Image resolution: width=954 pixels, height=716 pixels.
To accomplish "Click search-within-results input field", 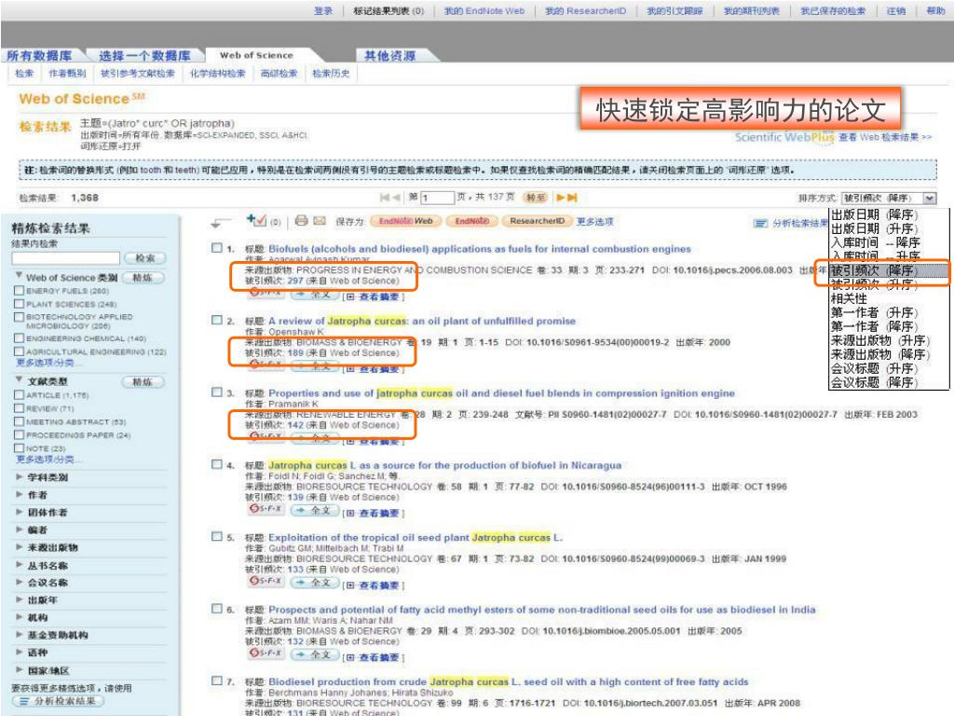I will coord(66,258).
